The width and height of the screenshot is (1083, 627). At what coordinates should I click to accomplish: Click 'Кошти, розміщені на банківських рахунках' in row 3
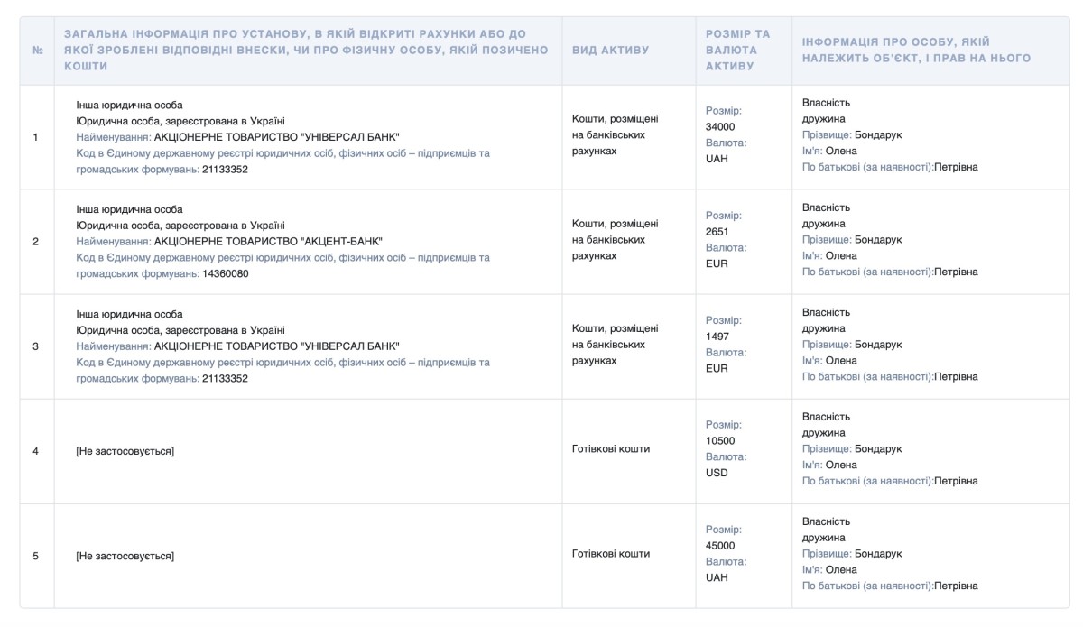(615, 345)
